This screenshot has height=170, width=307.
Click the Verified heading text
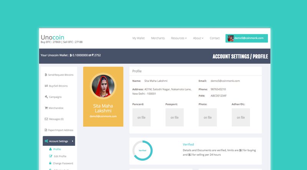point(188,144)
